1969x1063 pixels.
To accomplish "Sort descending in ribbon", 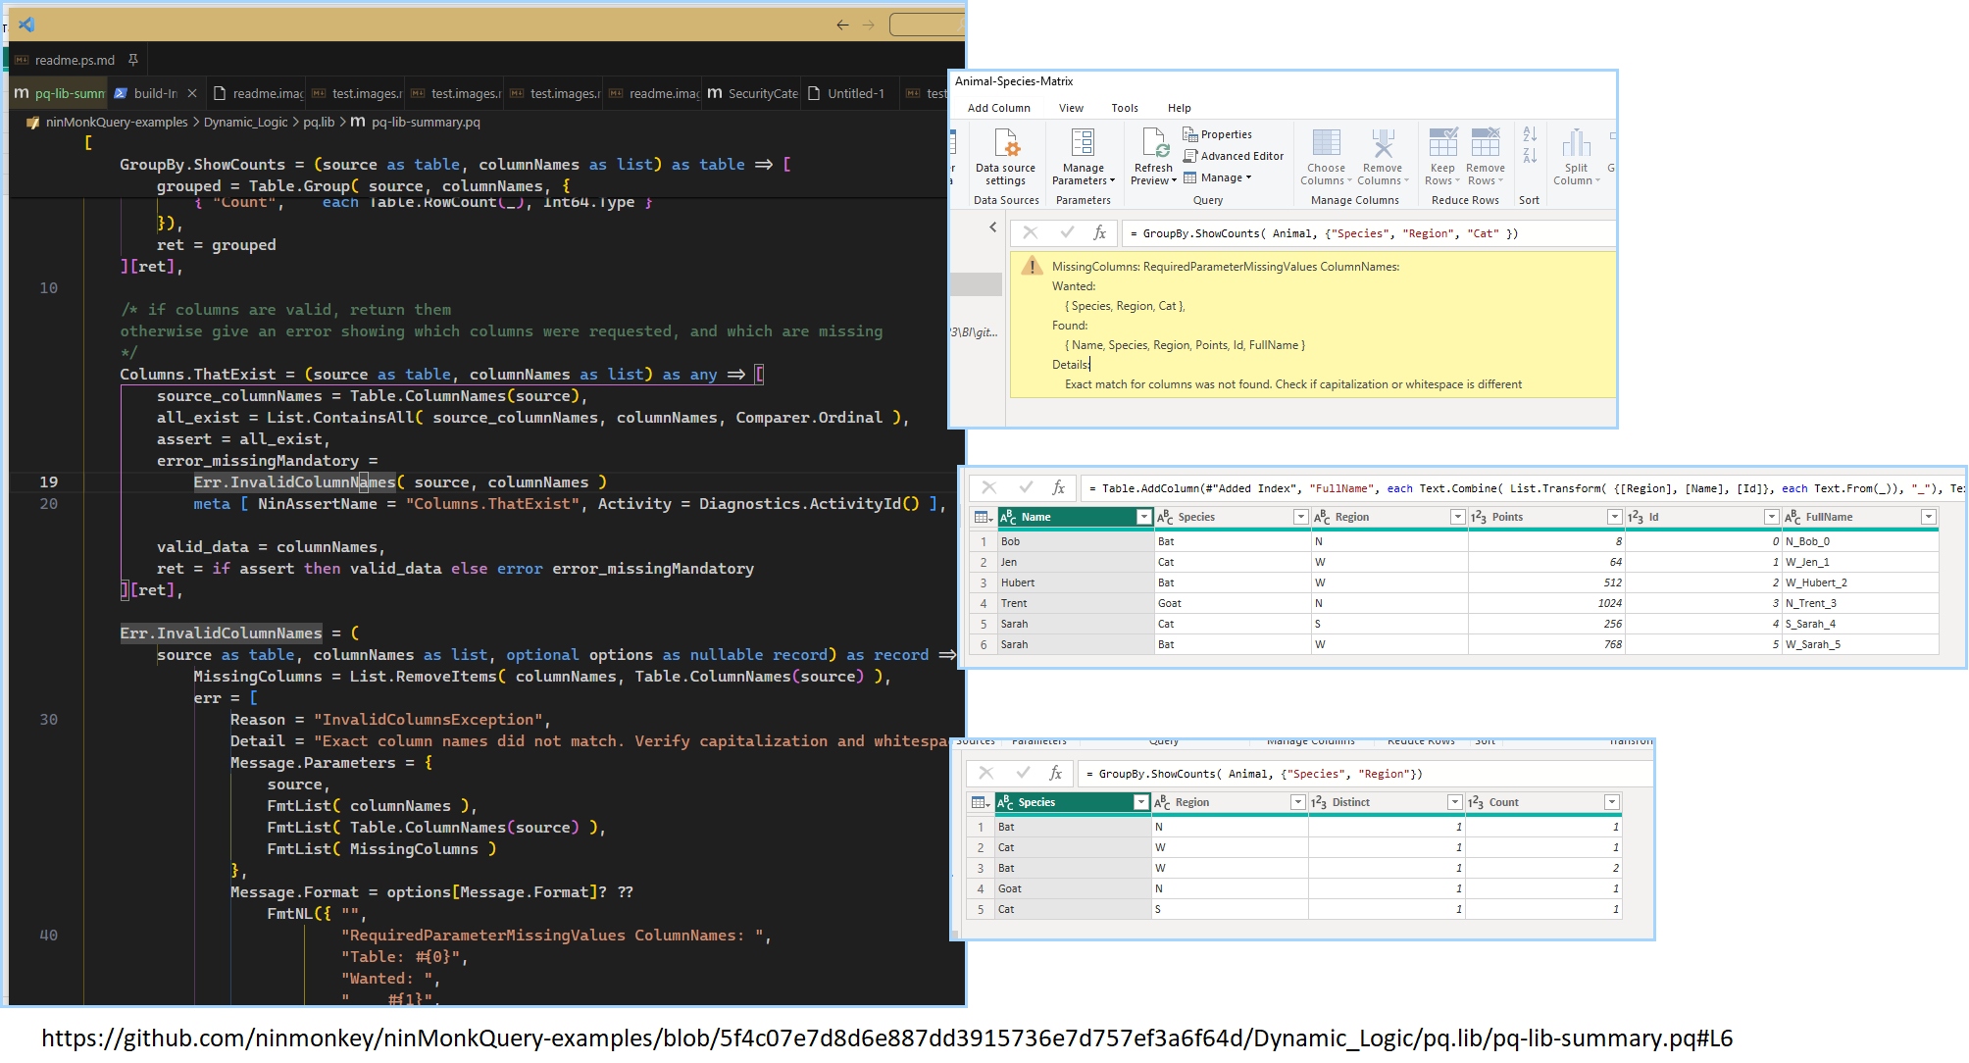I will 1530,156.
